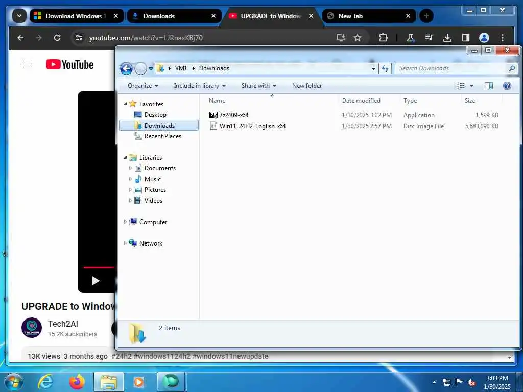Collapse the Favorites group

(126, 104)
